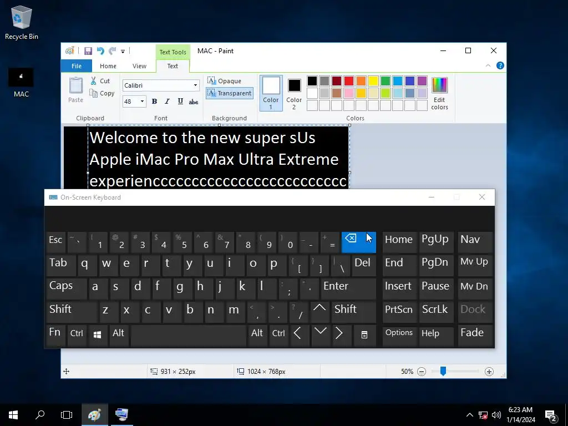Toggle Fn key on On-Screen Keyboard
The width and height of the screenshot is (568, 426).
tap(55, 335)
